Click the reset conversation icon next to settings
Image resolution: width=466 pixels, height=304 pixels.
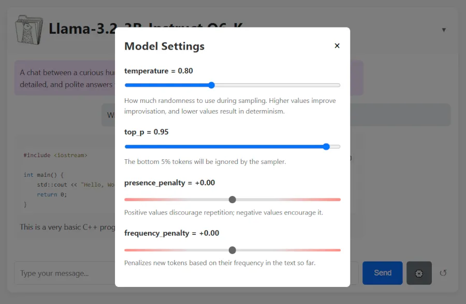pyautogui.click(x=444, y=273)
